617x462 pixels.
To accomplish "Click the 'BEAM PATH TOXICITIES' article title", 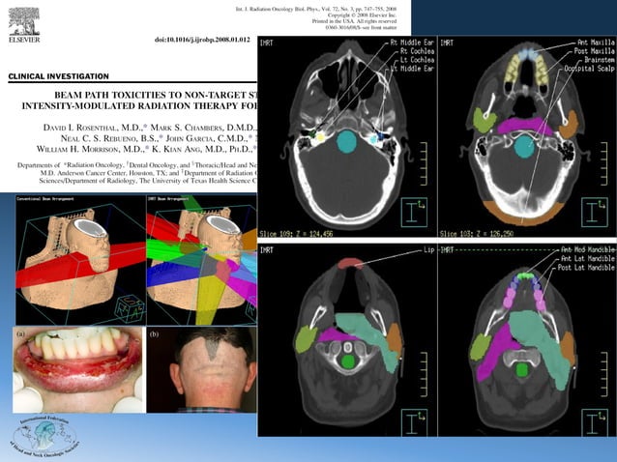I will pos(139,101).
